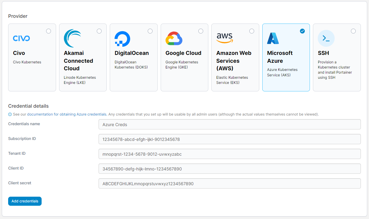Select the Google Cloud radio button

pos(201,31)
